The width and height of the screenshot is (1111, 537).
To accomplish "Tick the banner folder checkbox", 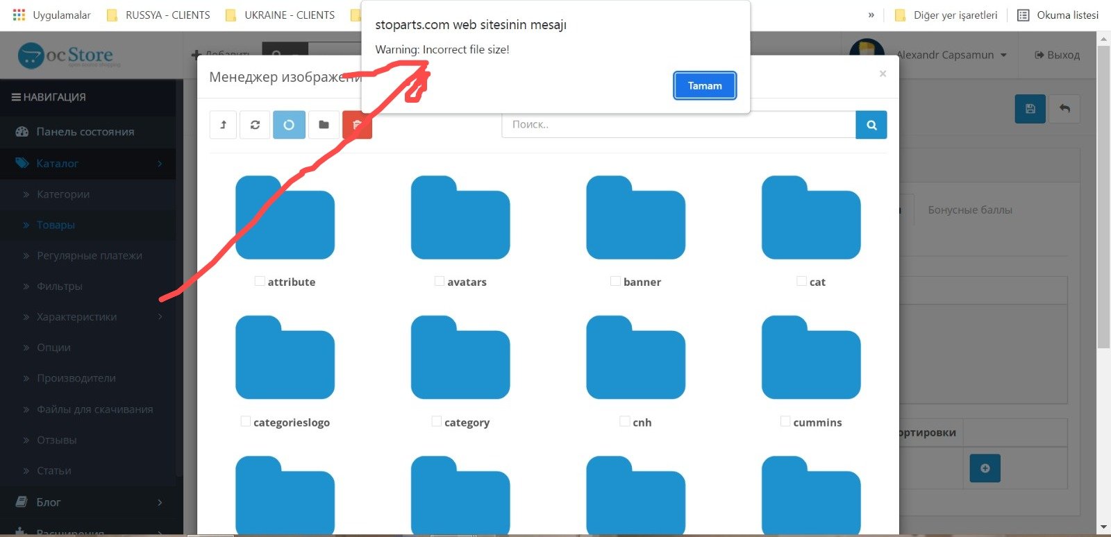I will (x=615, y=281).
